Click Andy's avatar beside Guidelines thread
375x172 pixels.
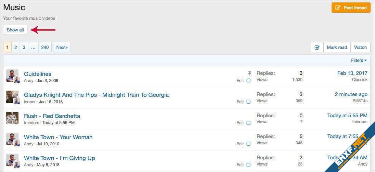12,76
